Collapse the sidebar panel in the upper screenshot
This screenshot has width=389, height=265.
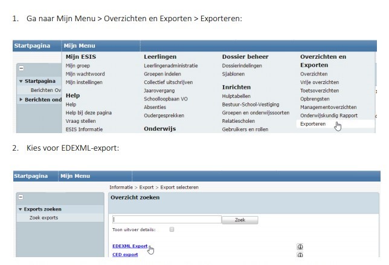(x=22, y=68)
